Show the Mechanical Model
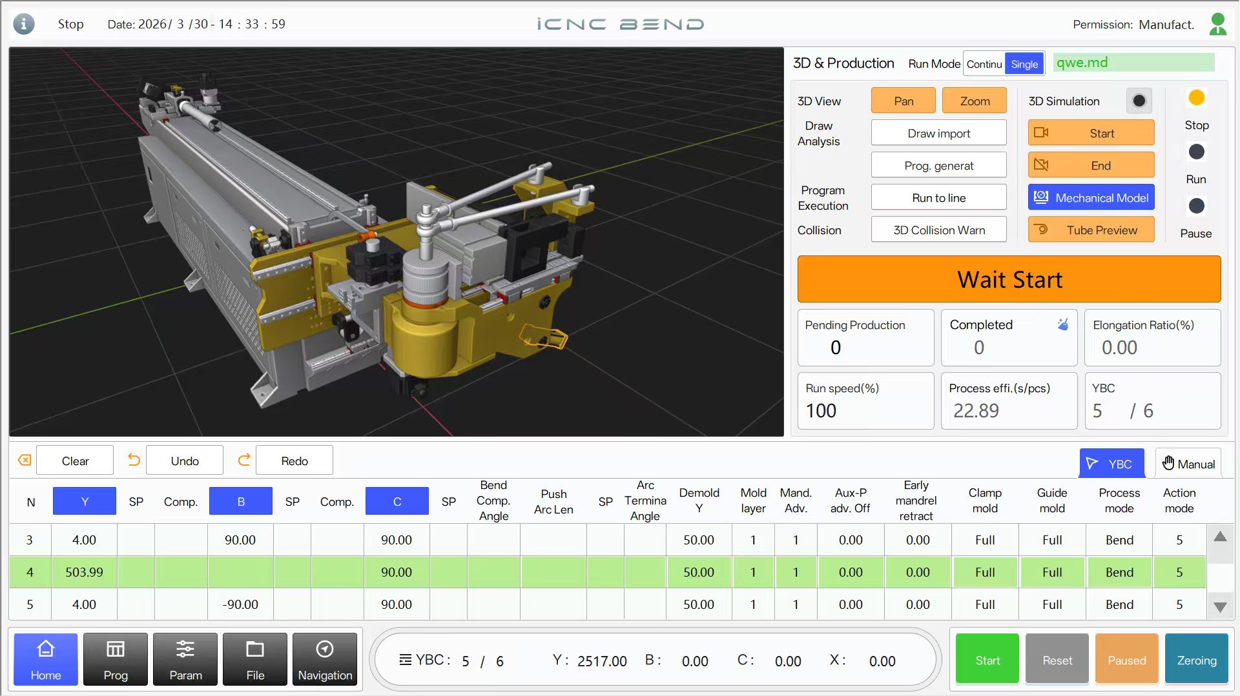The image size is (1240, 696). coord(1091,197)
